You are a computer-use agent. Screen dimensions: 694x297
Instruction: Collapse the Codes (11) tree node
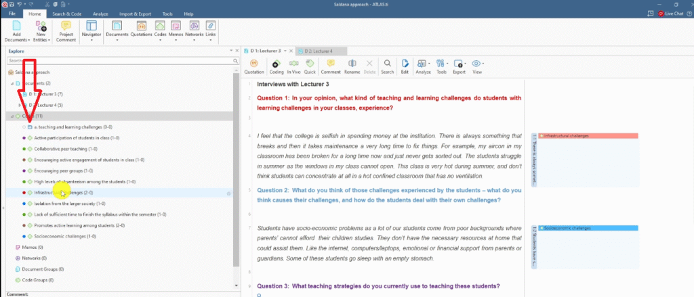pyautogui.click(x=12, y=116)
